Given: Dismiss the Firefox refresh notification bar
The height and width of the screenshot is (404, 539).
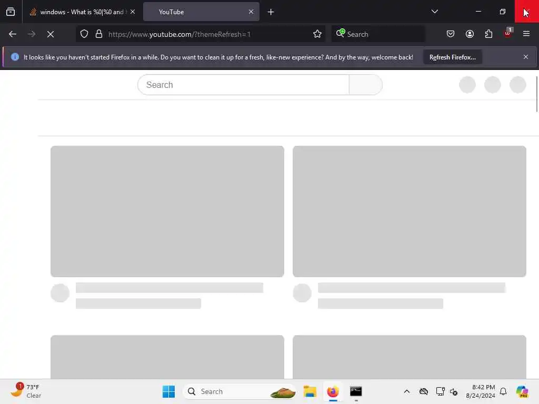Looking at the screenshot, I should coord(526,57).
